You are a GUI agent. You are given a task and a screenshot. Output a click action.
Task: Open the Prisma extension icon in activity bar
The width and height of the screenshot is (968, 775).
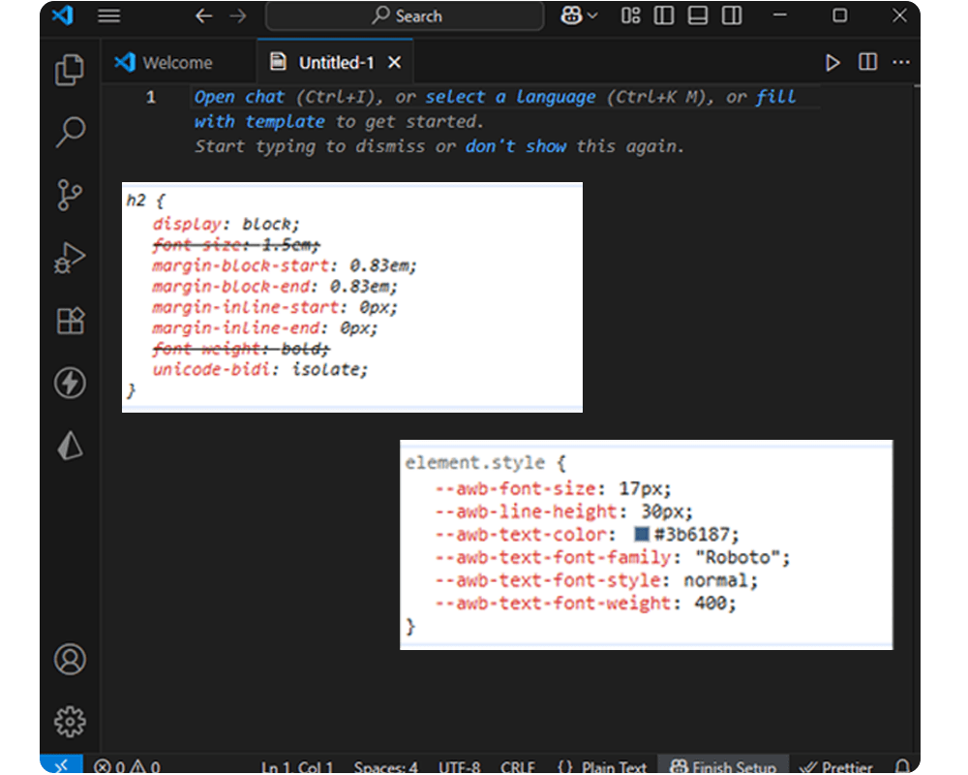point(70,446)
